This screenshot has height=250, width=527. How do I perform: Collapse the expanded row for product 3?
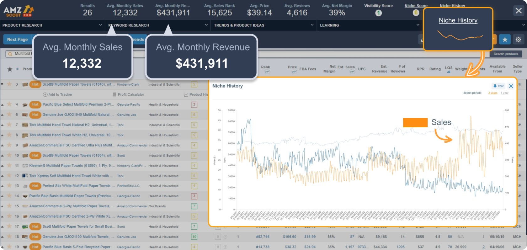[2, 84]
